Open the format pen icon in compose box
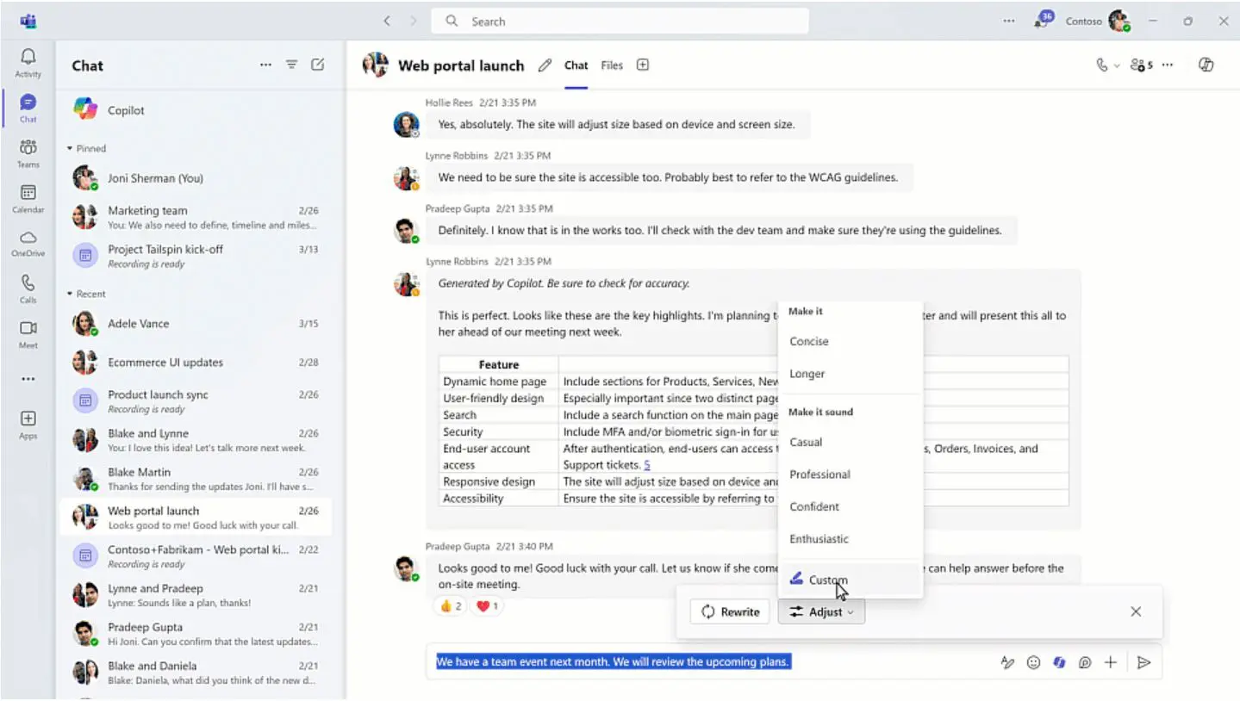The width and height of the screenshot is (1240, 701). click(x=1007, y=662)
